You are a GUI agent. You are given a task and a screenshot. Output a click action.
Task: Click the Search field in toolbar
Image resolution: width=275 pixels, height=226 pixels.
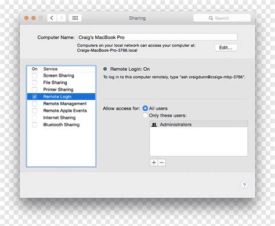point(222,18)
